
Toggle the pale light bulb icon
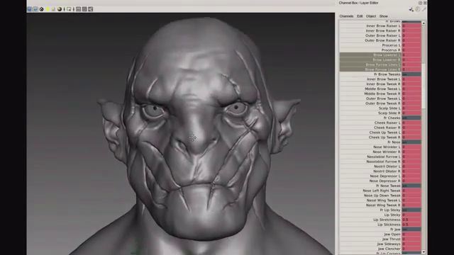(x=53, y=9)
